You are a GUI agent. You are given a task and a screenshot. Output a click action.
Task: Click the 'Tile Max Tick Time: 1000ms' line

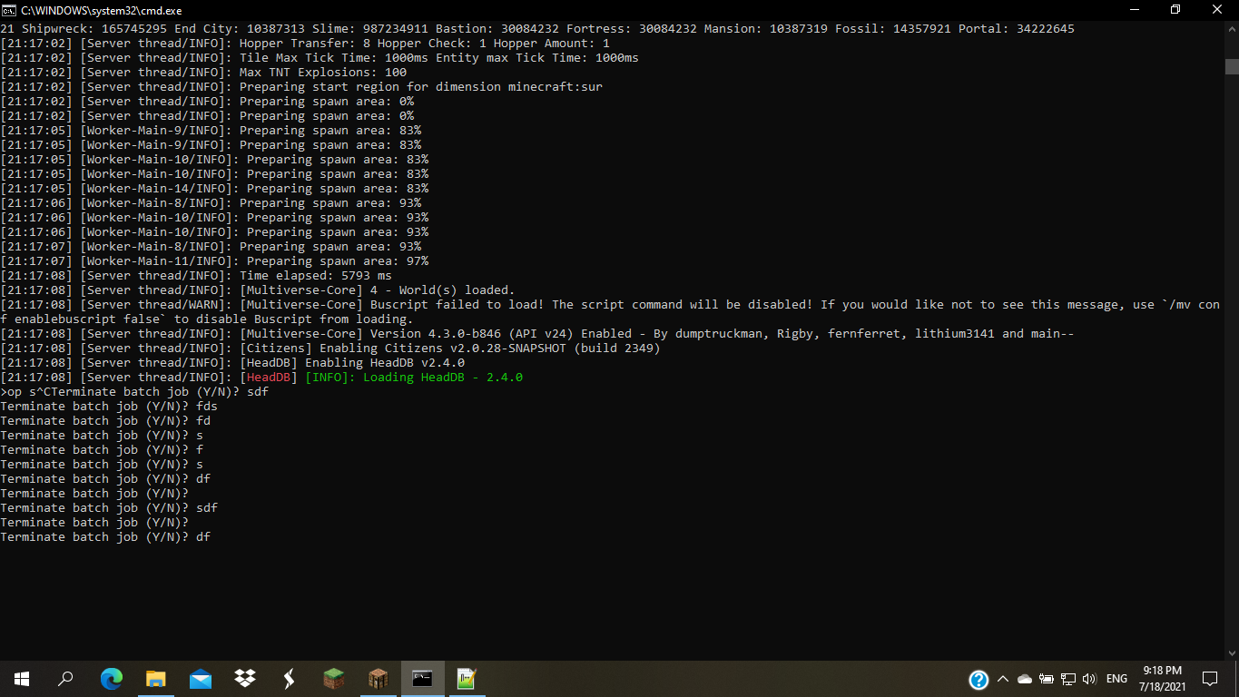320,57
